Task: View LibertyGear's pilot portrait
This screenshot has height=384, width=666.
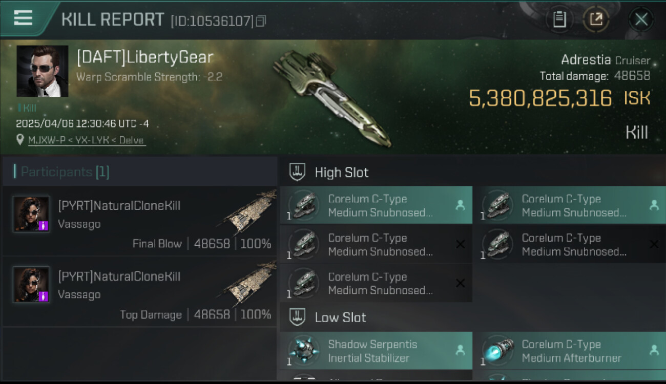Action: point(42,71)
